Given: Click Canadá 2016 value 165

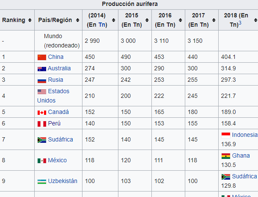Looking at the screenshot, I should click(x=159, y=112).
